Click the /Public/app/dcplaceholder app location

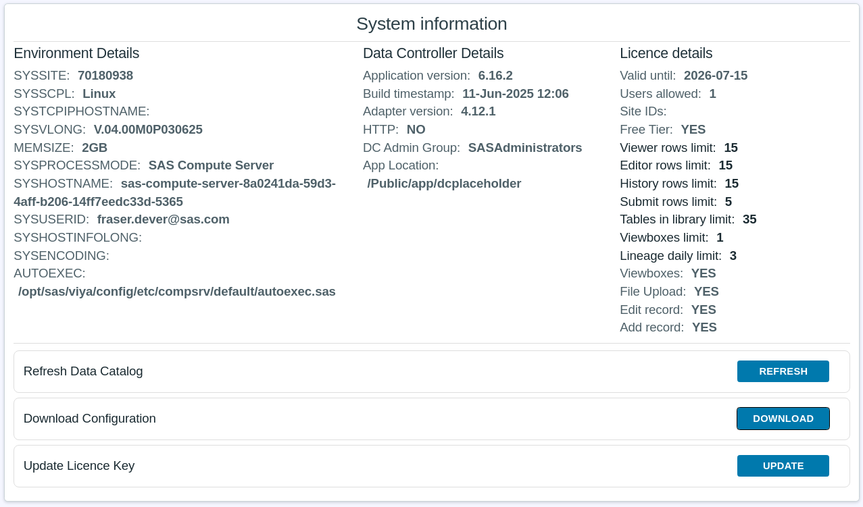click(x=444, y=184)
